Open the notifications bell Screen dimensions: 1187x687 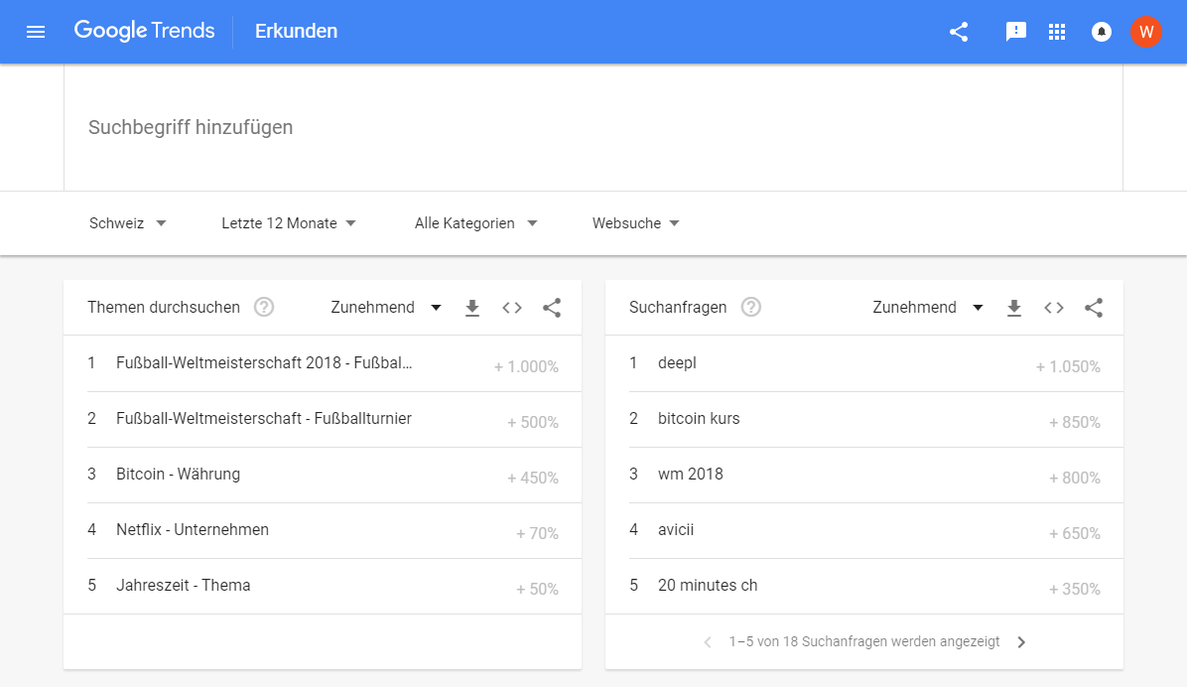click(x=1102, y=31)
